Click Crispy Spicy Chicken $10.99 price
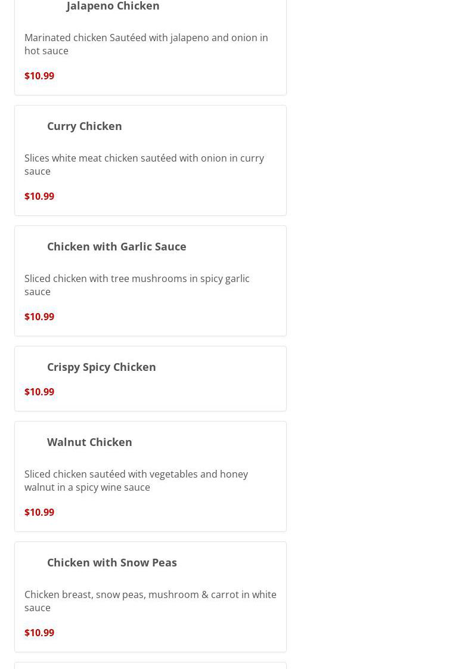Viewport: 459px width, 669px height. click(x=39, y=392)
